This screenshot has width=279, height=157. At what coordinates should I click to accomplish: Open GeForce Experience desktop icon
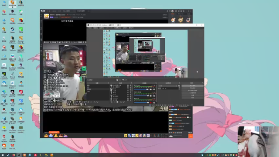pyautogui.click(x=4, y=75)
